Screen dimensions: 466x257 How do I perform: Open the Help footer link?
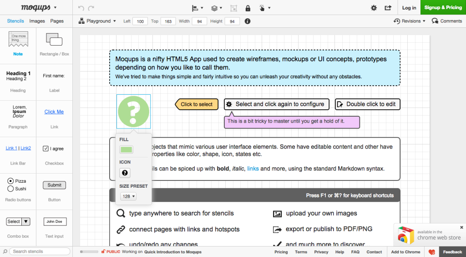[x=339, y=252]
